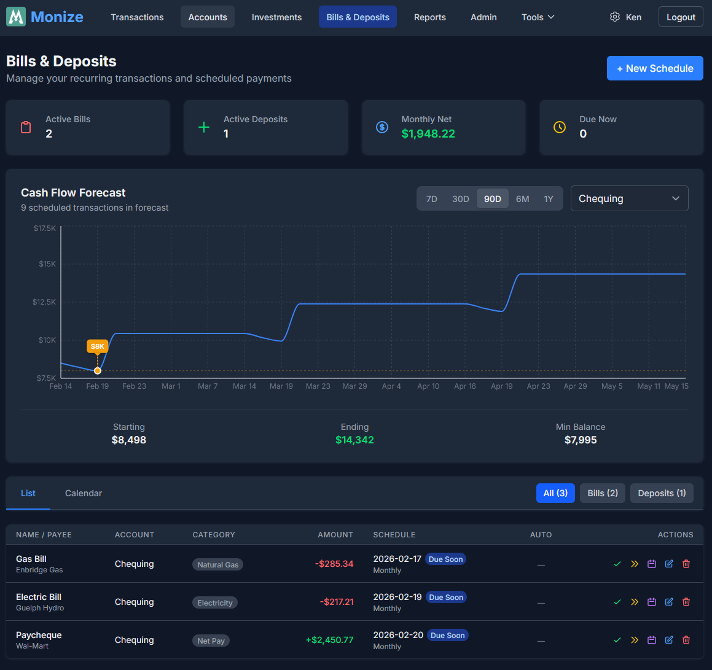The image size is (712, 670).
Task: Click the Gas Bill name
Action: (31, 559)
